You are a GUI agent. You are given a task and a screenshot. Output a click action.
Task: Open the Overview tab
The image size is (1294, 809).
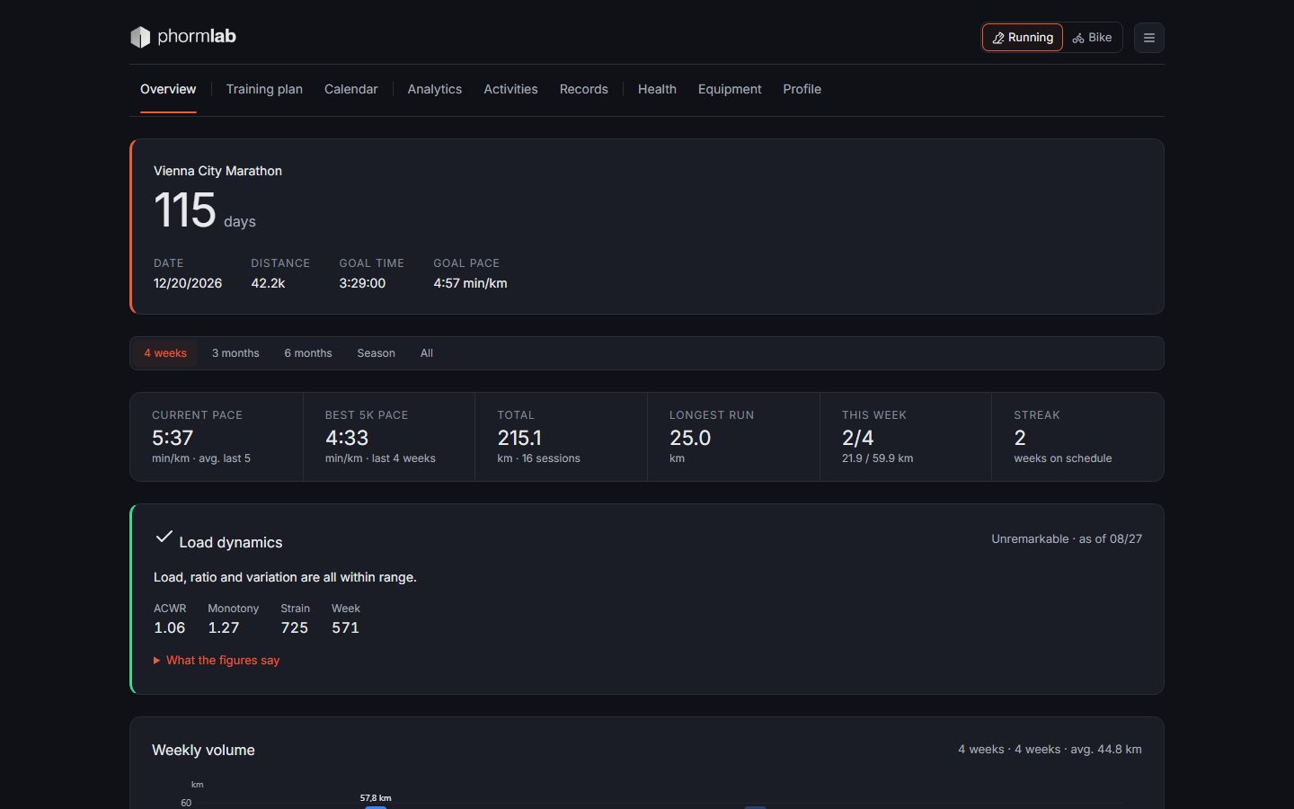pos(168,89)
